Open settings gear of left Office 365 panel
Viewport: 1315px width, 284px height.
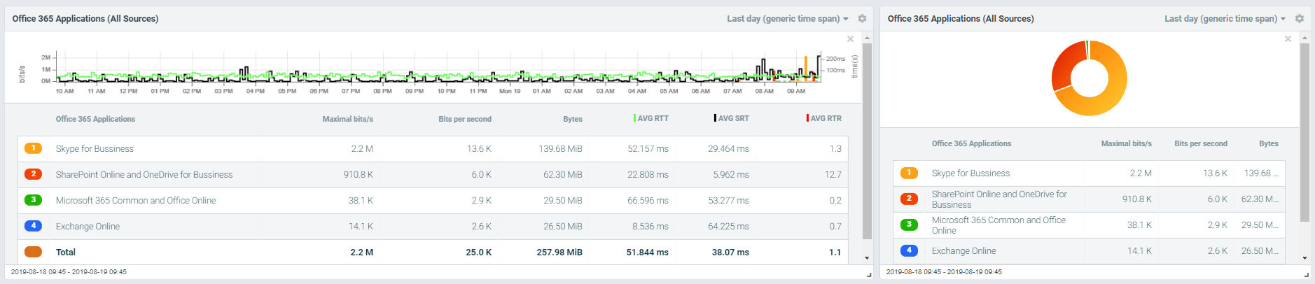(x=862, y=19)
